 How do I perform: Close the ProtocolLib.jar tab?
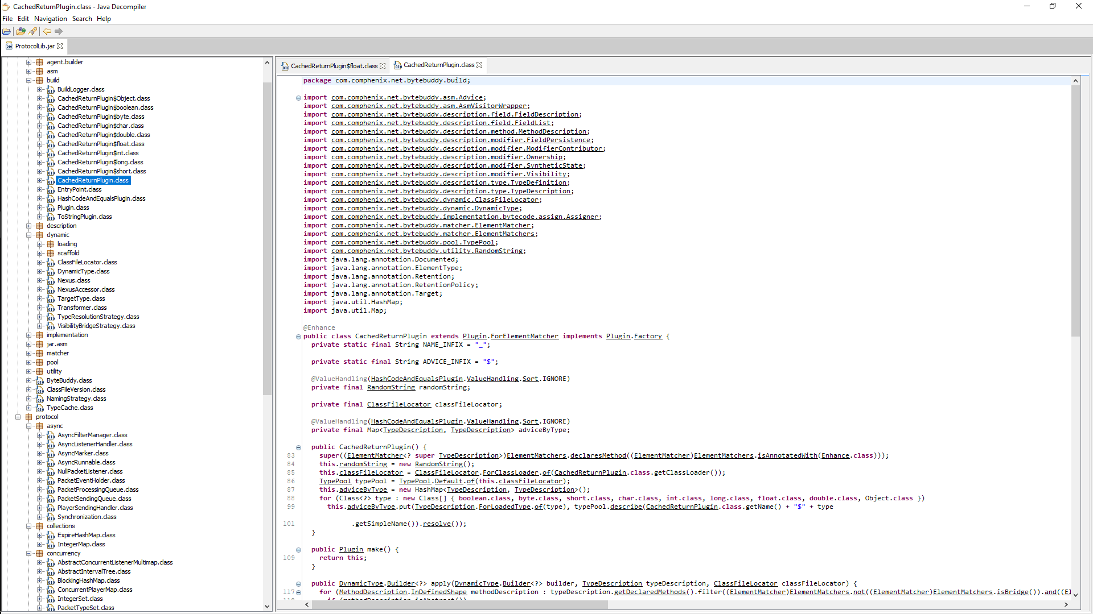click(x=60, y=46)
